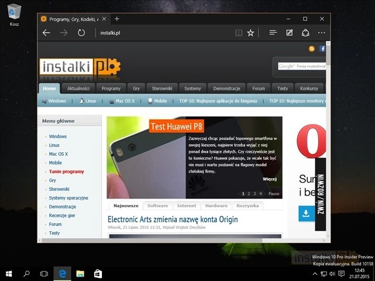Open Reading view book icon

[x=238, y=33]
